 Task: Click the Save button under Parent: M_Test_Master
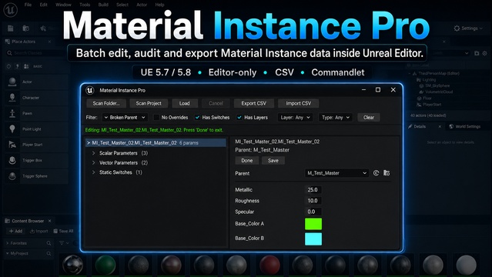coord(273,160)
